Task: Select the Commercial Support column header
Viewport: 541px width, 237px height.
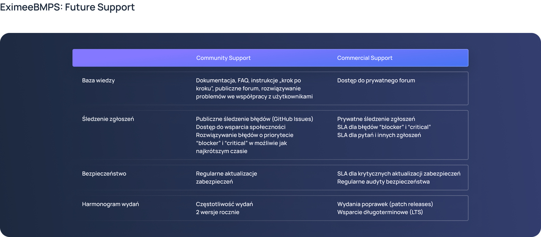Action: coord(365,58)
